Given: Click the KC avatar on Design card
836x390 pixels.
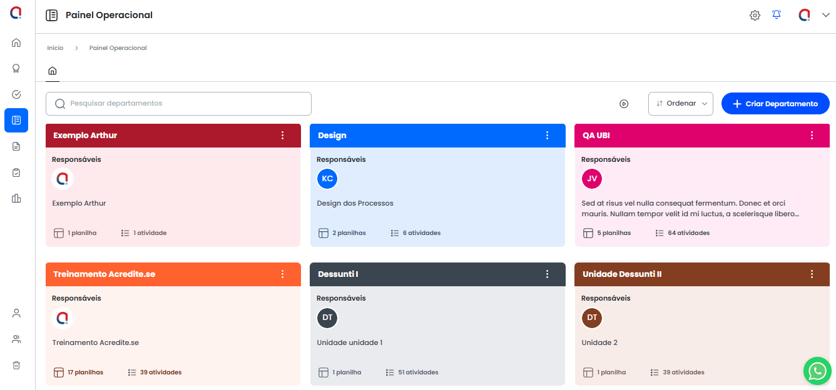Looking at the screenshot, I should click(x=327, y=179).
